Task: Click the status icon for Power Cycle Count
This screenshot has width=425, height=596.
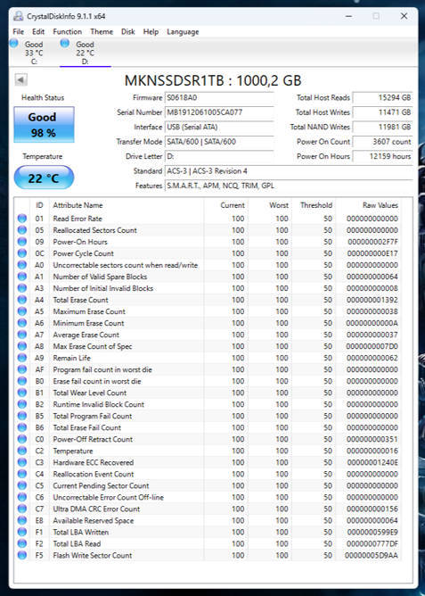Action: 22,253
